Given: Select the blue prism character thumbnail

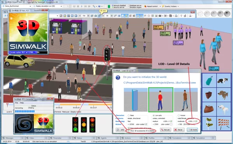Looking at the screenshot, I should click(x=136, y=100).
